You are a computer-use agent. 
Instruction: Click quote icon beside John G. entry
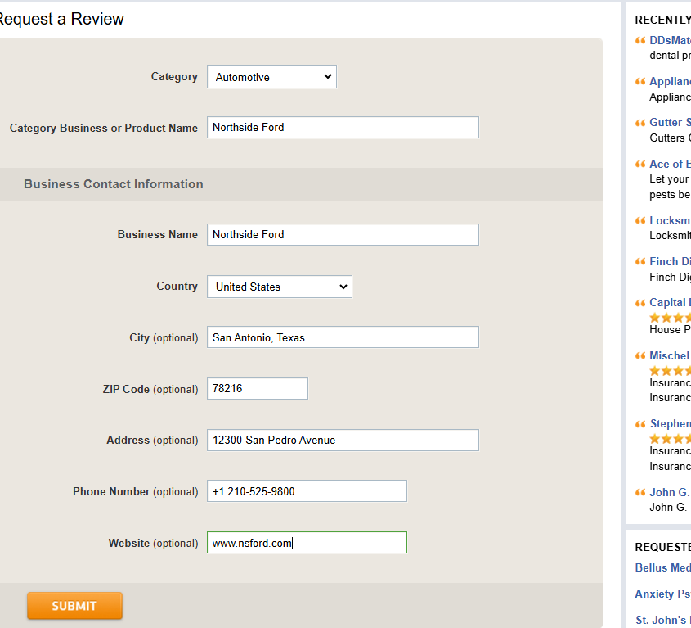tap(640, 492)
